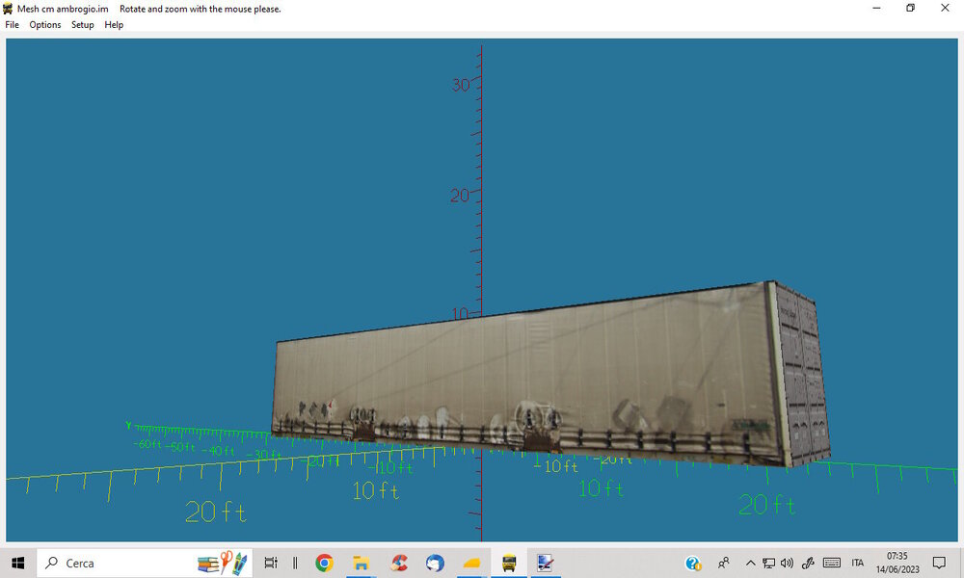Screen dimensions: 964x578
Task: Click the blue help tray icon
Action: click(x=693, y=563)
